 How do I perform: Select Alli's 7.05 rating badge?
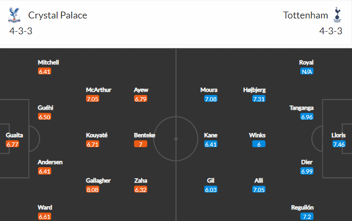pos(259,189)
